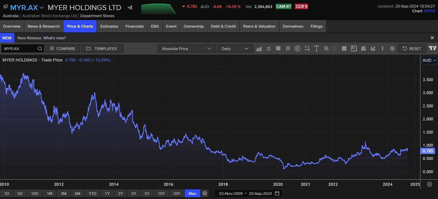
Task: Click the search magnifier in symbol box
Action: [x=40, y=48]
